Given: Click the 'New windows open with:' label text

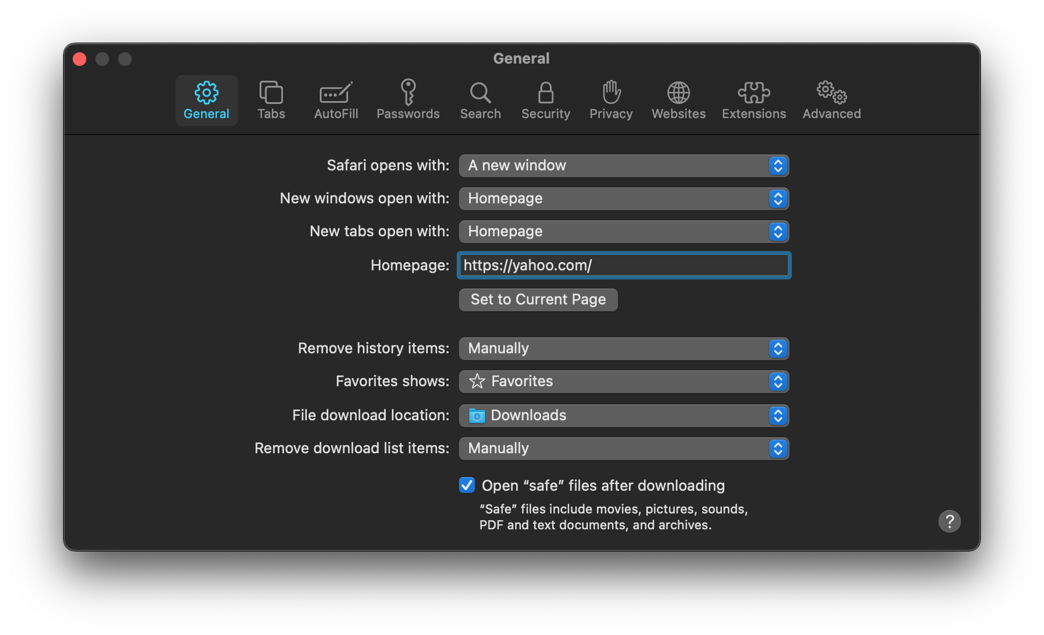Looking at the screenshot, I should [x=365, y=198].
